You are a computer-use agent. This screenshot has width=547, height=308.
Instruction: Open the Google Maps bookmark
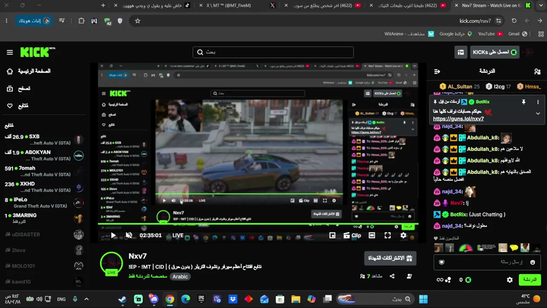click(x=456, y=34)
